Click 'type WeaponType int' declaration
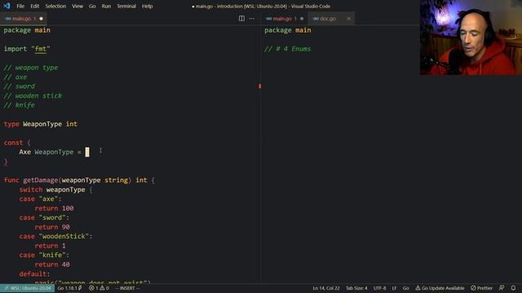The height and width of the screenshot is (293, 522). [x=41, y=124]
